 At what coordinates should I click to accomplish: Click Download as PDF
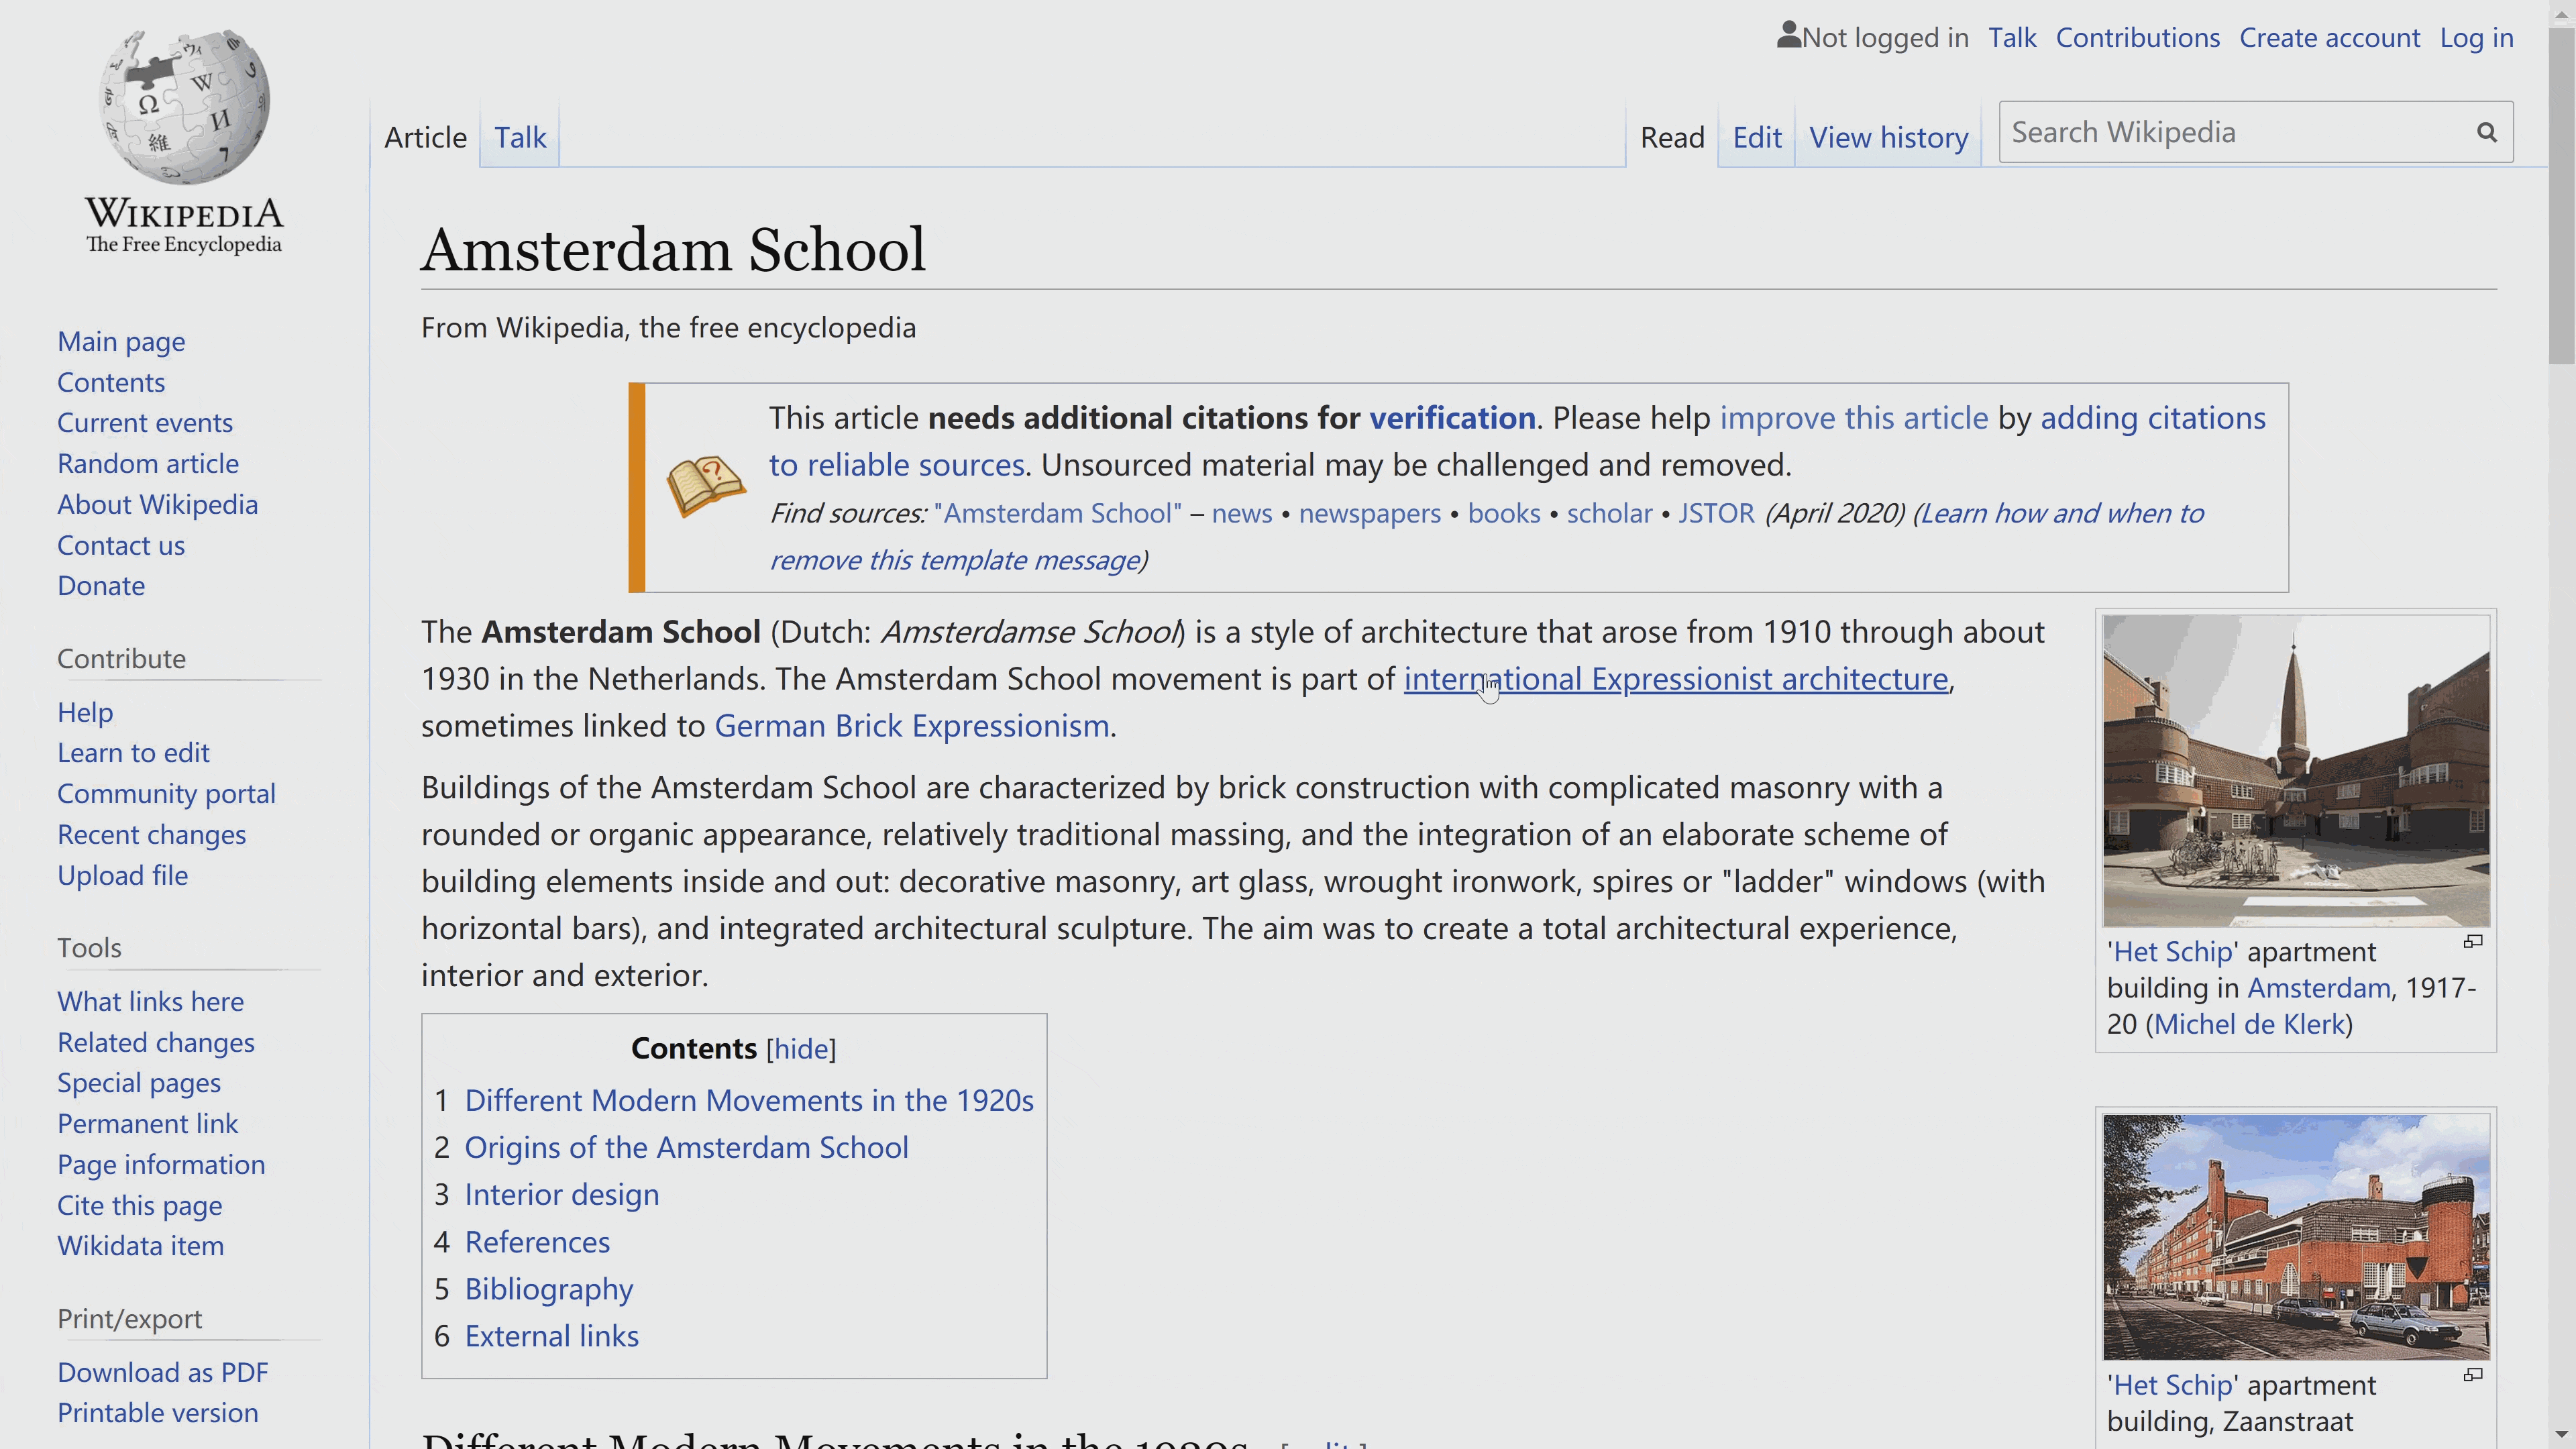(x=163, y=1373)
